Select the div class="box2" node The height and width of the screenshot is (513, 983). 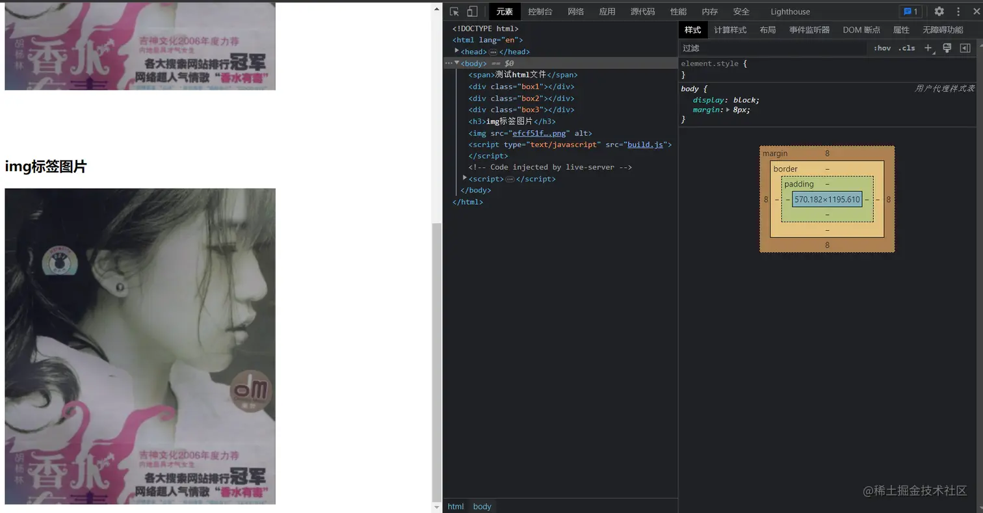(521, 98)
